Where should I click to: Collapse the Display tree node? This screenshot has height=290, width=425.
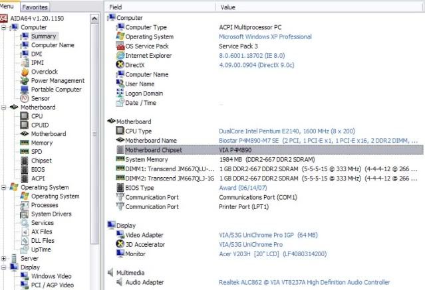(x=3, y=267)
